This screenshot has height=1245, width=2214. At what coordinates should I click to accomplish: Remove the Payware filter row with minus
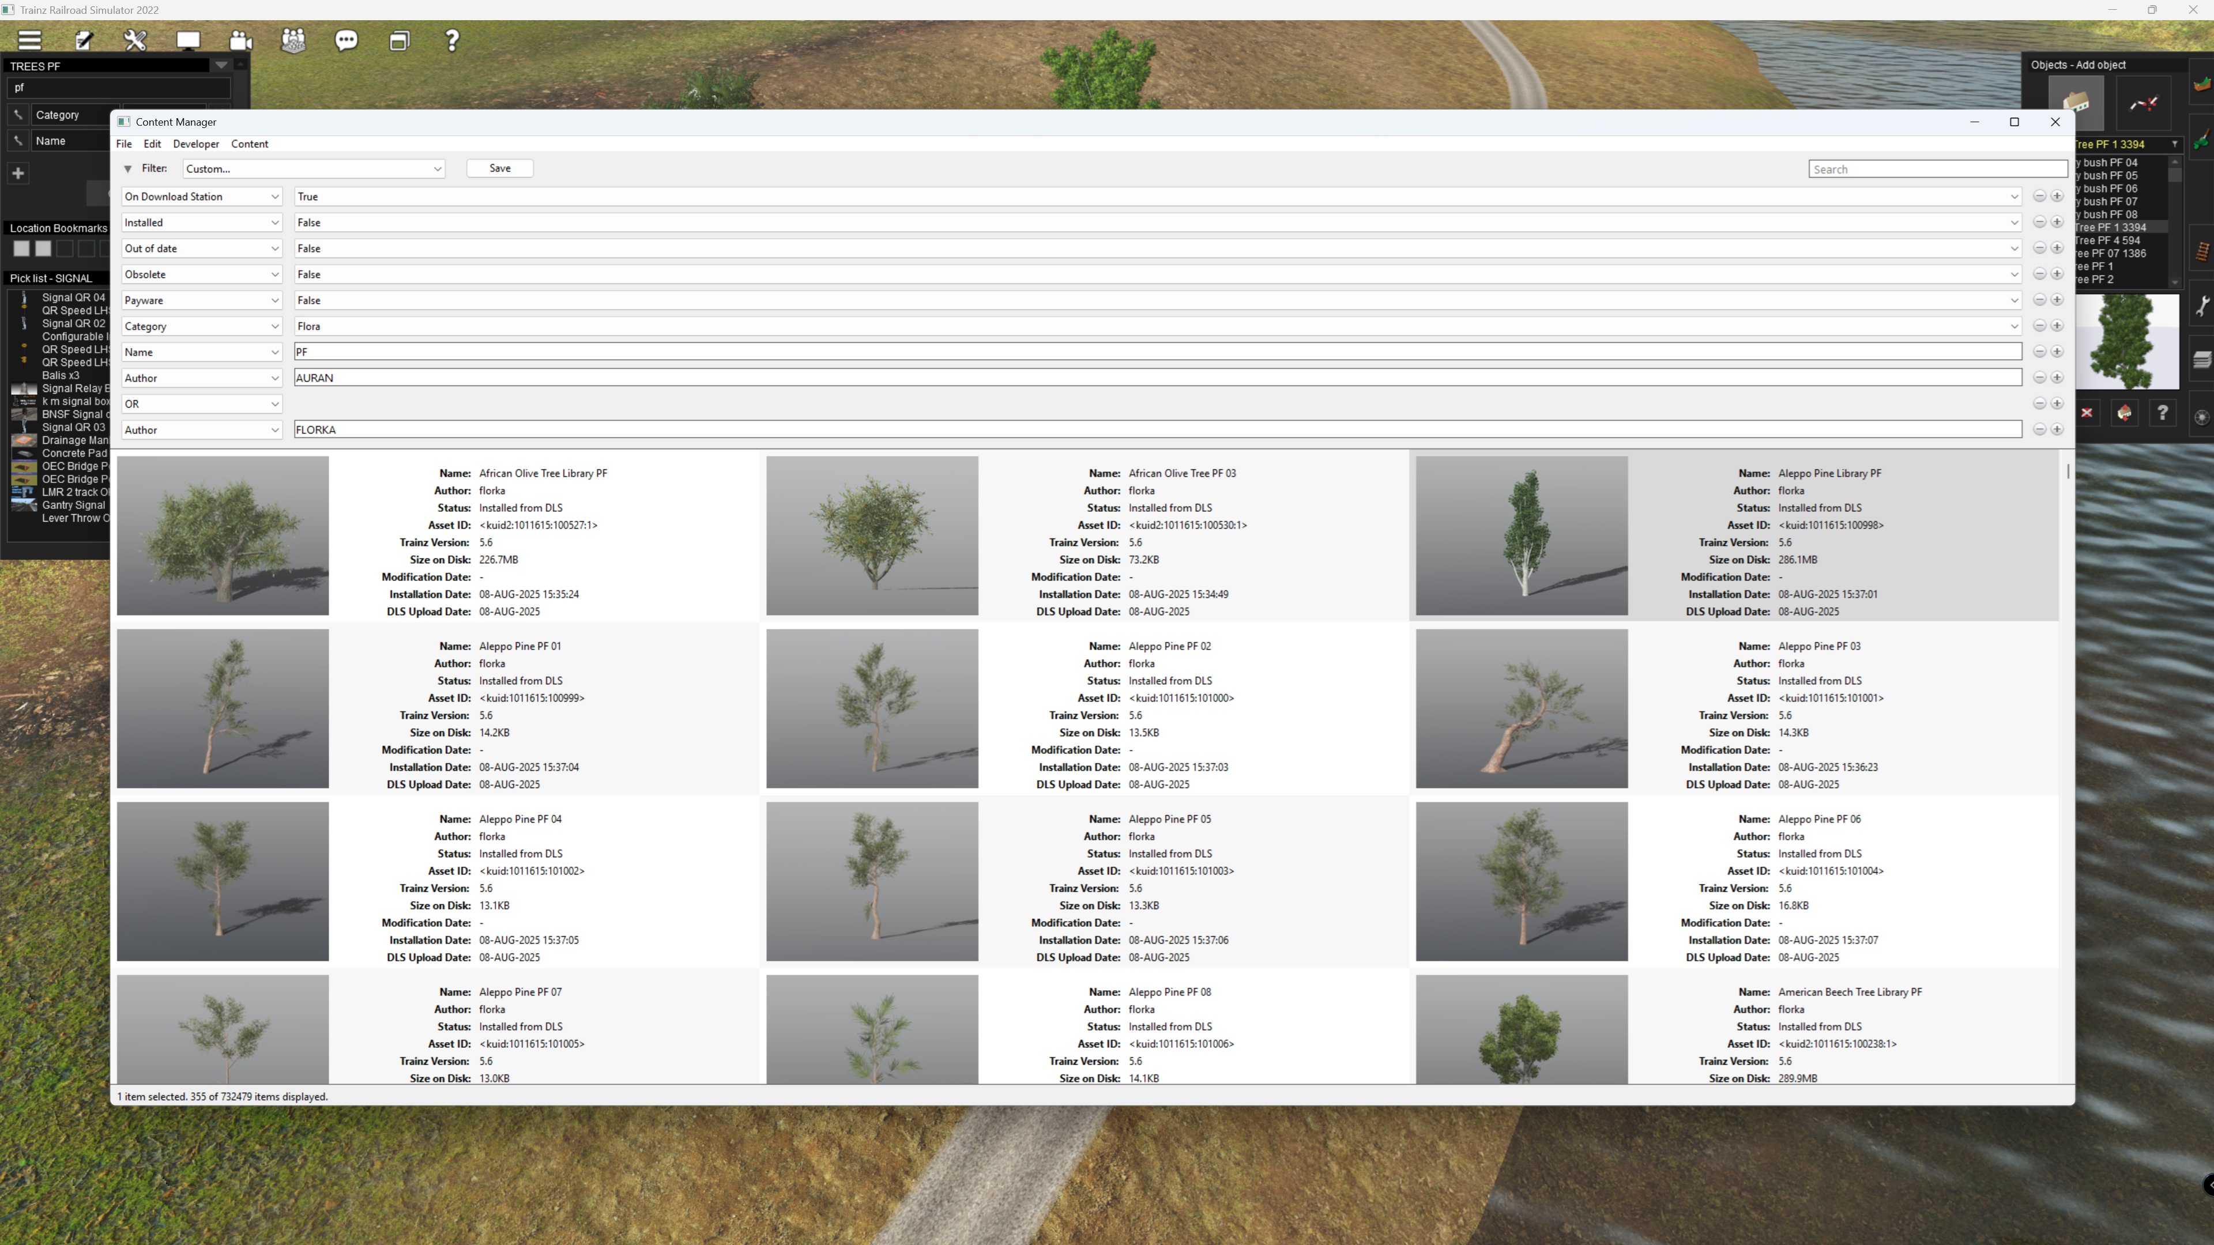(2039, 300)
